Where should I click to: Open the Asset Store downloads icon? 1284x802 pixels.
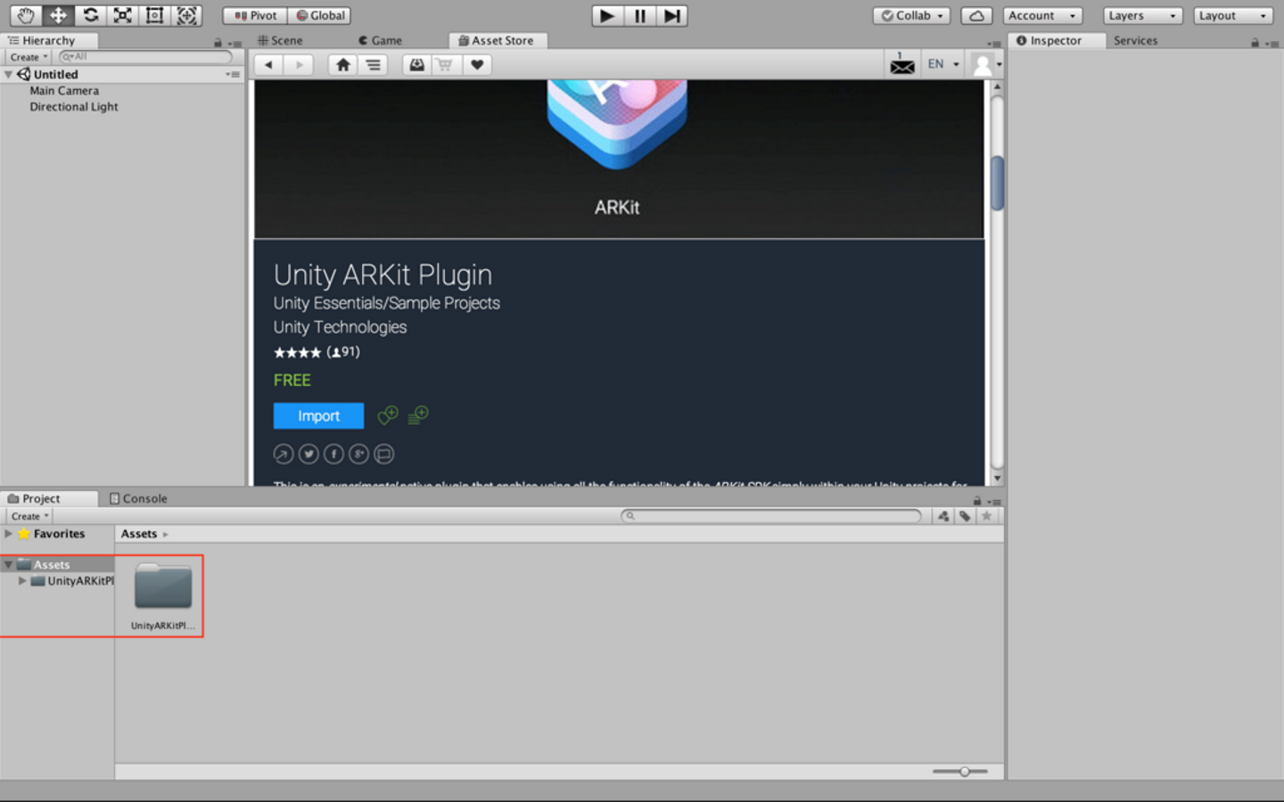click(416, 64)
